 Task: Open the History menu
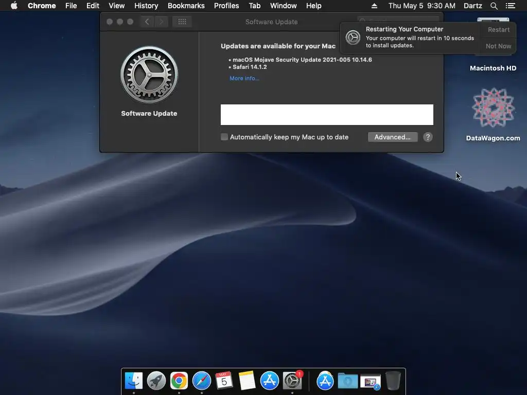(146, 6)
